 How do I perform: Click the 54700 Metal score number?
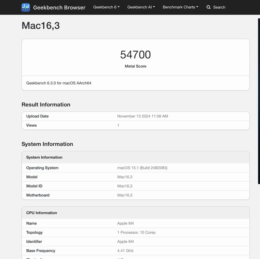(x=135, y=55)
